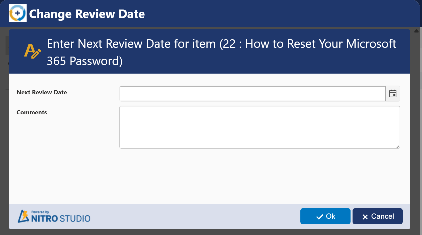
Task: Open the calendar date picker icon
Action: [393, 94]
